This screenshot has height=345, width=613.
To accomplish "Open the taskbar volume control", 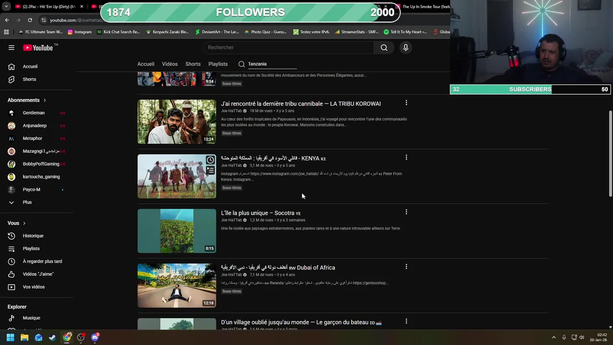I will (x=581, y=337).
